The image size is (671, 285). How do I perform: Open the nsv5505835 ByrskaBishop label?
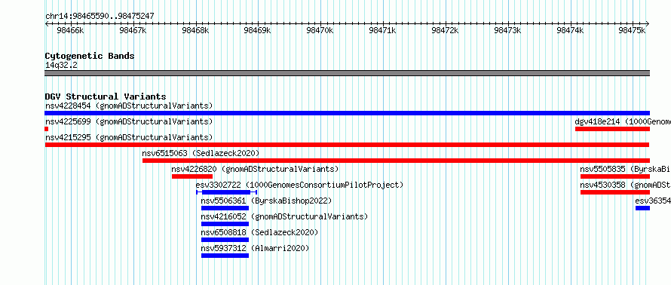tap(625, 169)
